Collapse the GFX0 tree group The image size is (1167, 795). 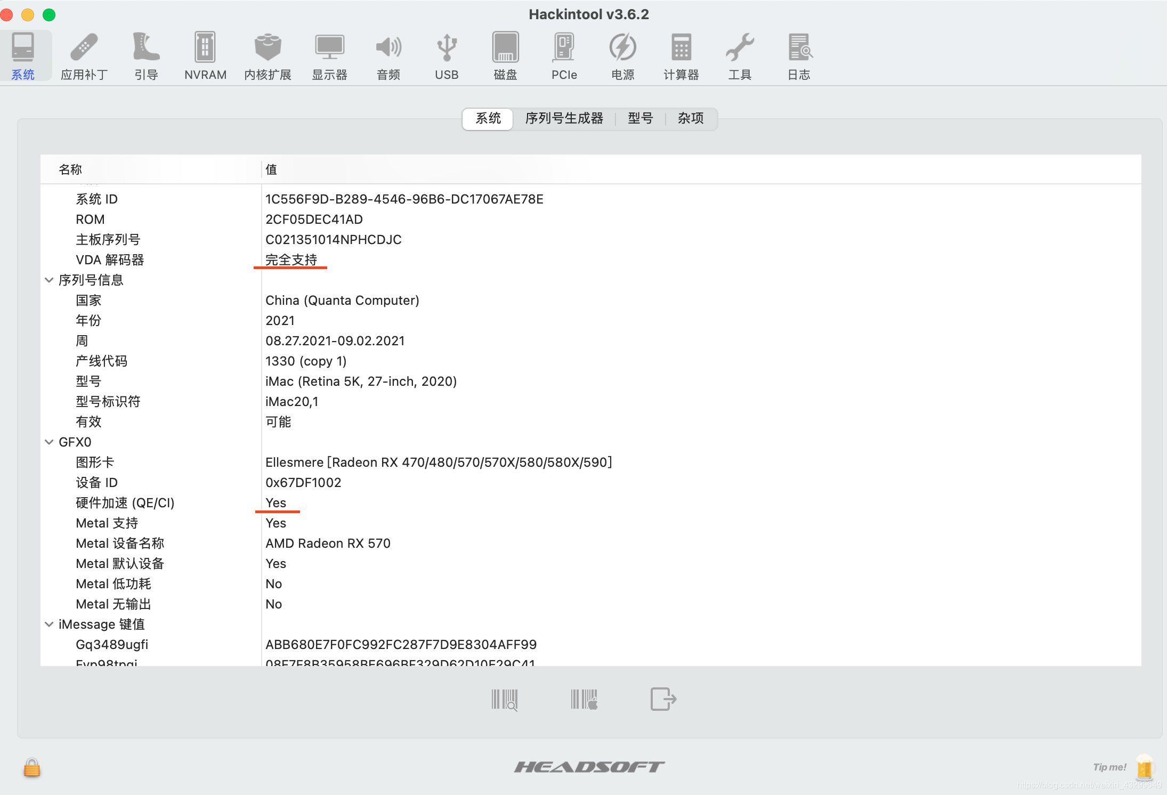pos(49,442)
